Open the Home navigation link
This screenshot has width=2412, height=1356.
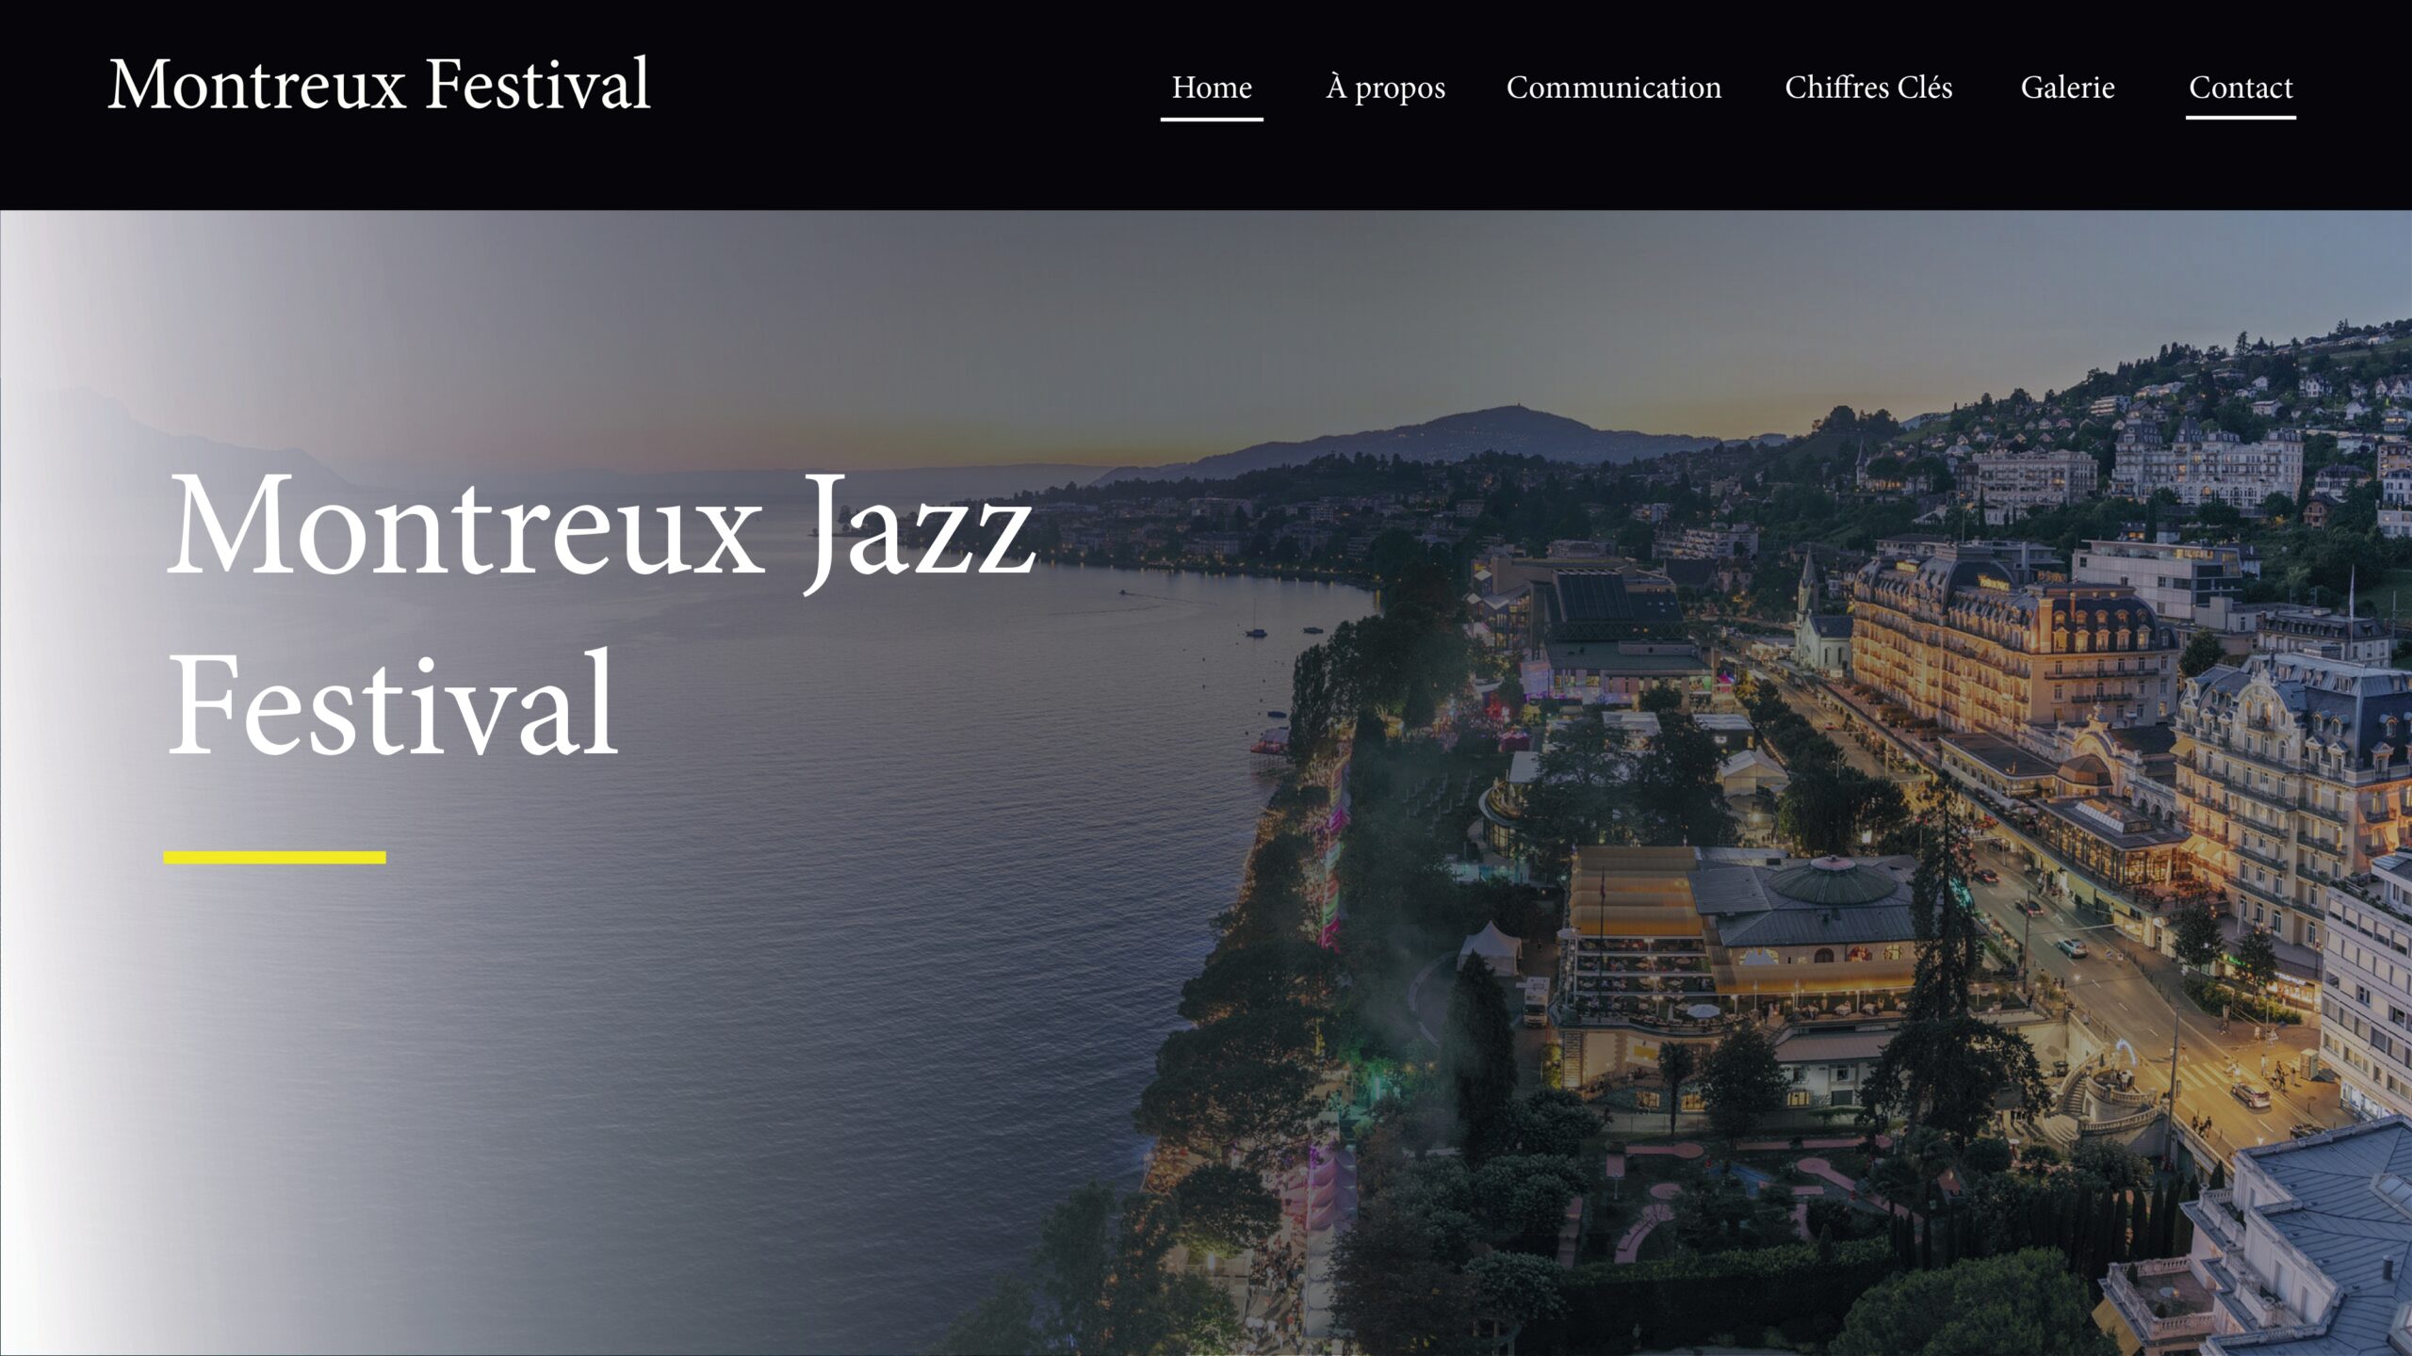(1212, 88)
